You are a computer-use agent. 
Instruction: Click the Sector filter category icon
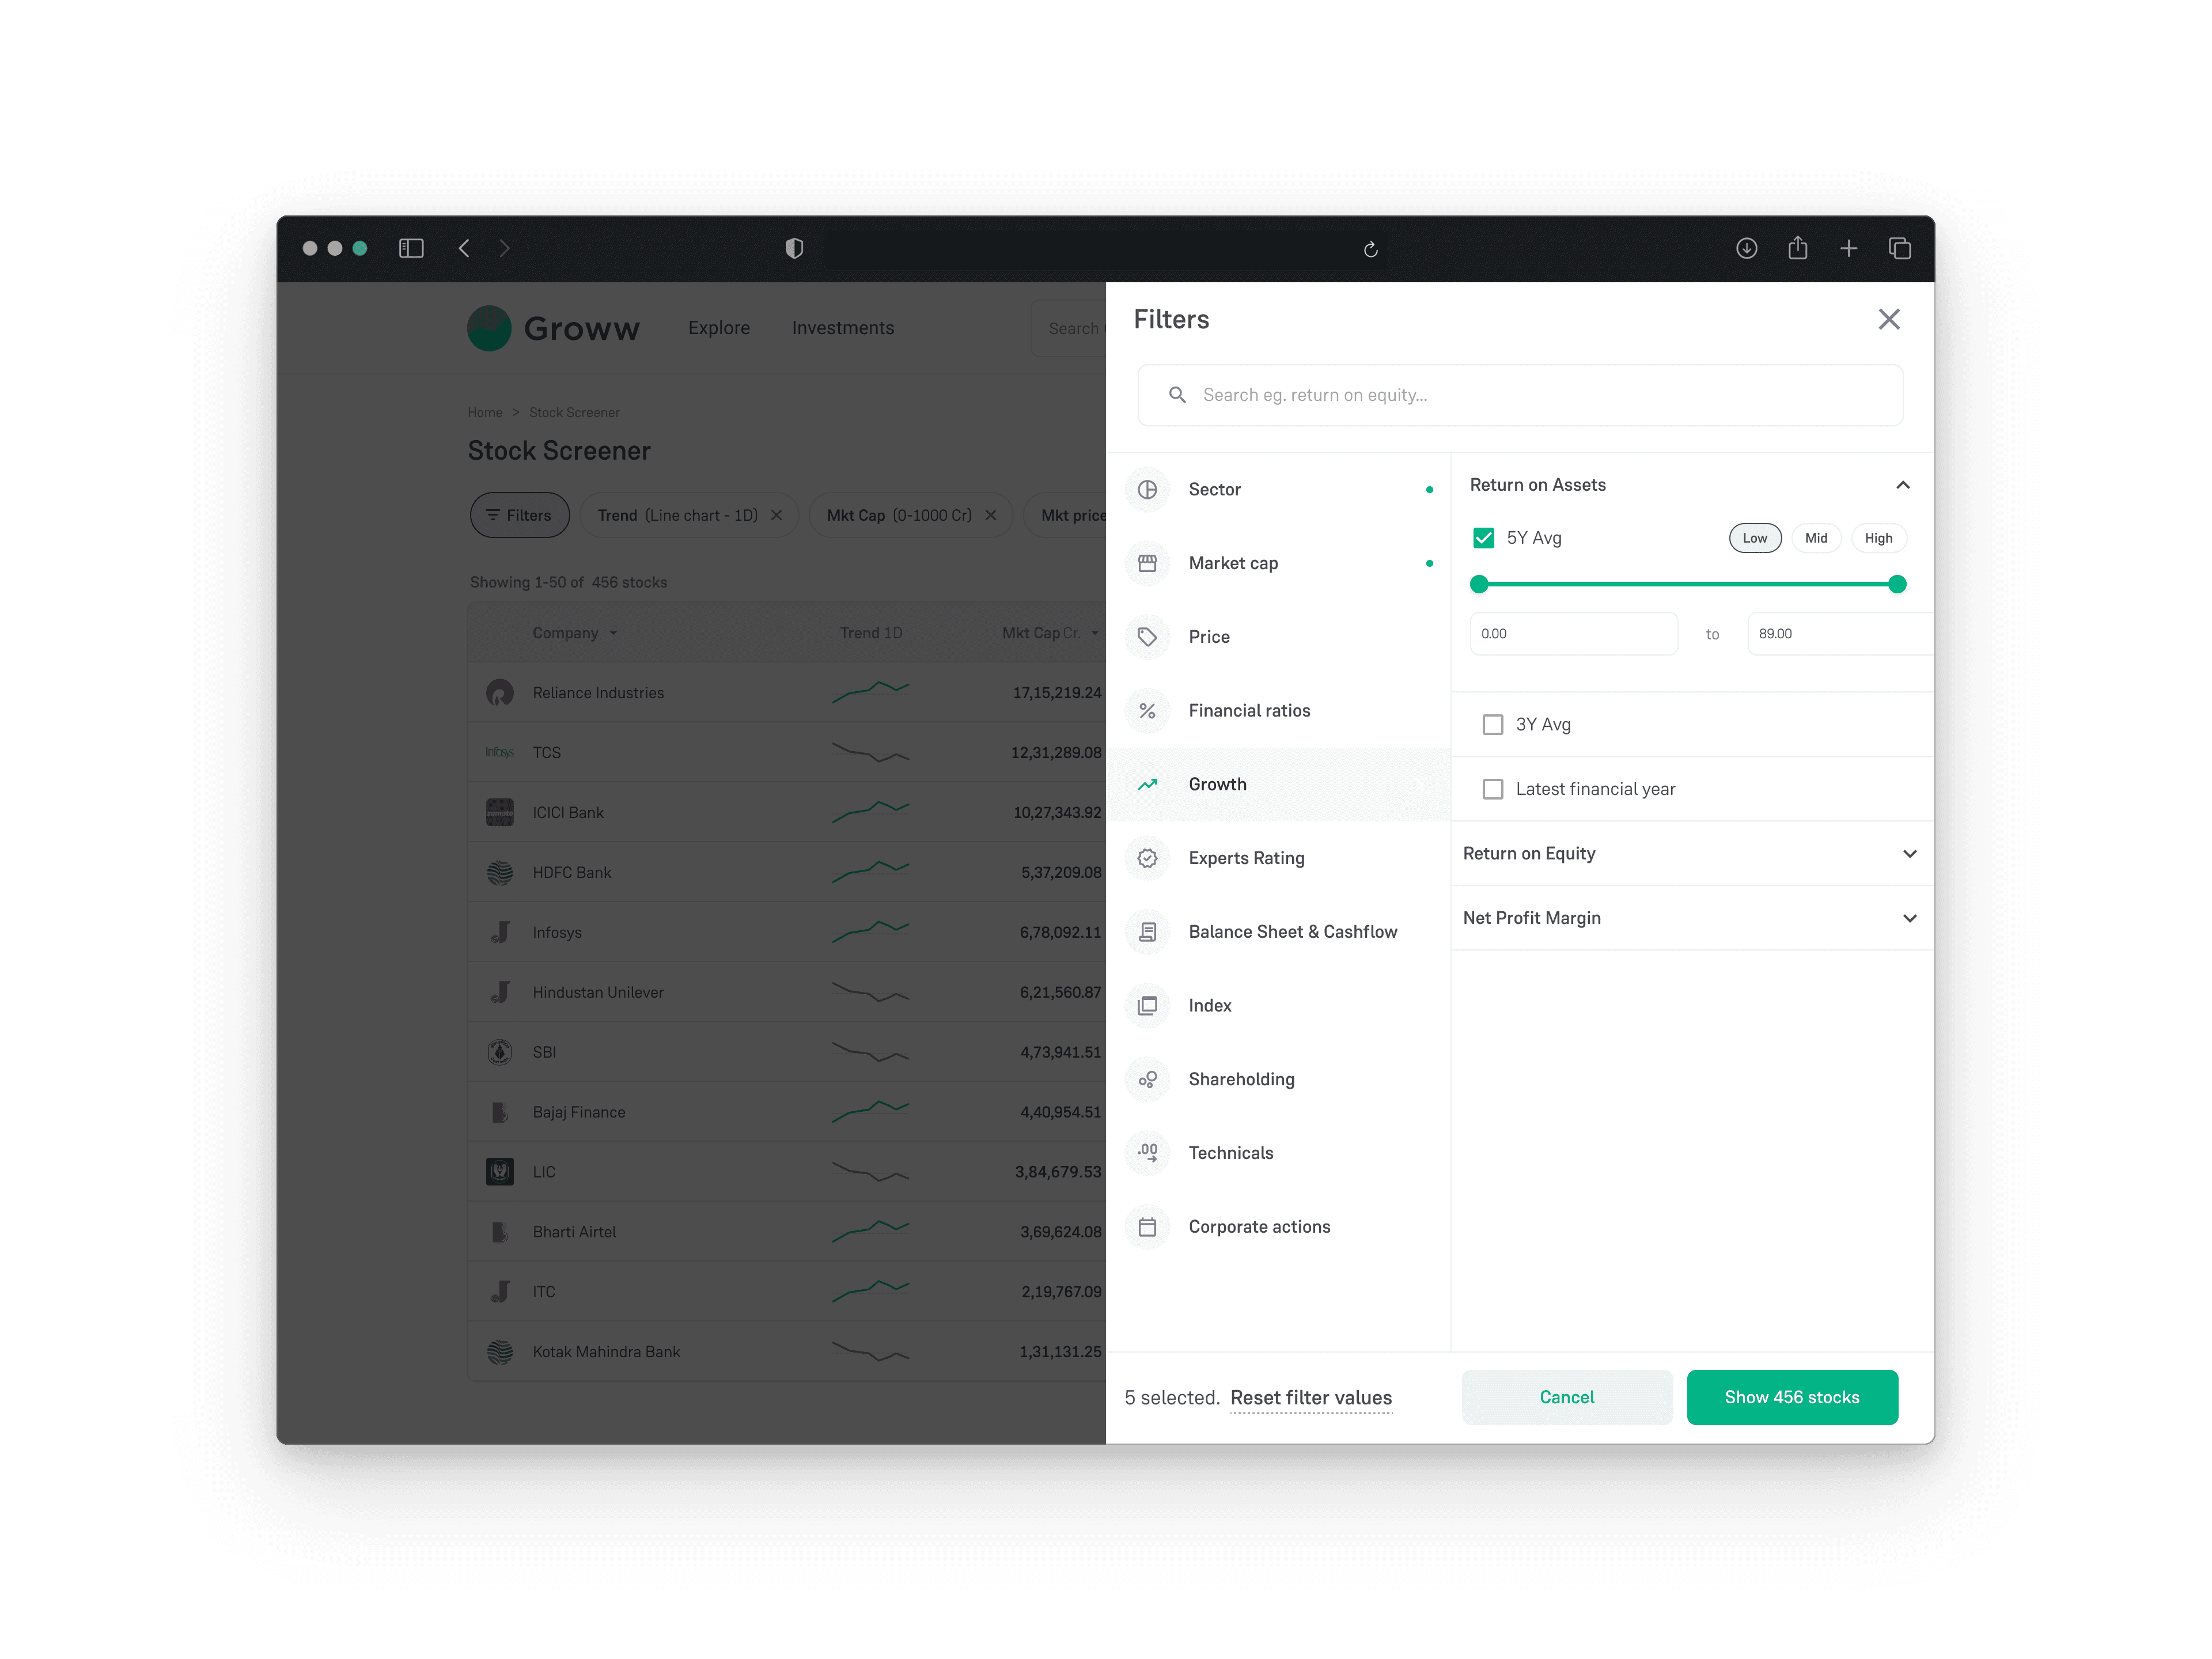coord(1147,489)
